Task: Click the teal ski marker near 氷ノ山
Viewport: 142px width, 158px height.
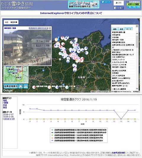Action: tap(60, 53)
